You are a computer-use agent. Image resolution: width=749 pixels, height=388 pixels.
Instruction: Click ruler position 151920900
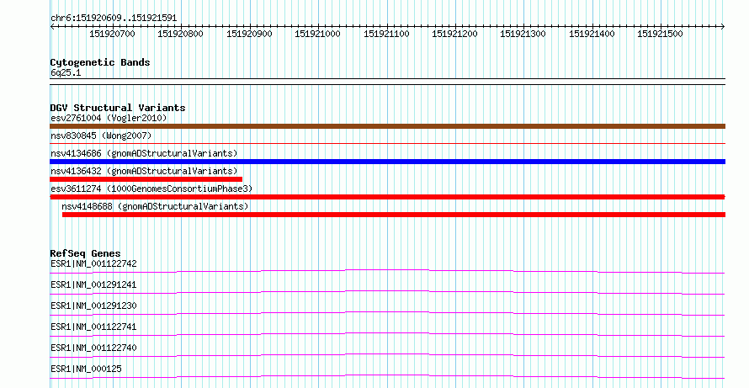click(249, 34)
